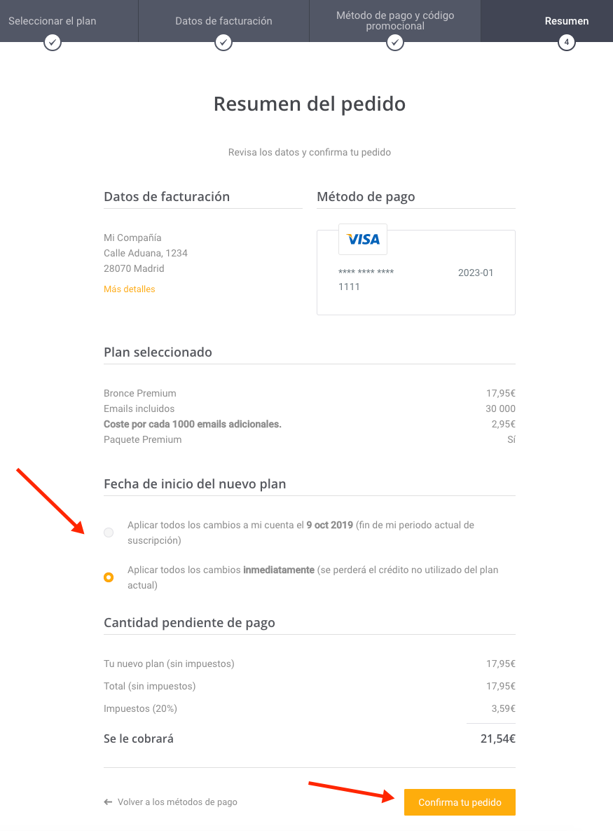Click the VISA card logo
The height and width of the screenshot is (831, 613).
pos(363,240)
